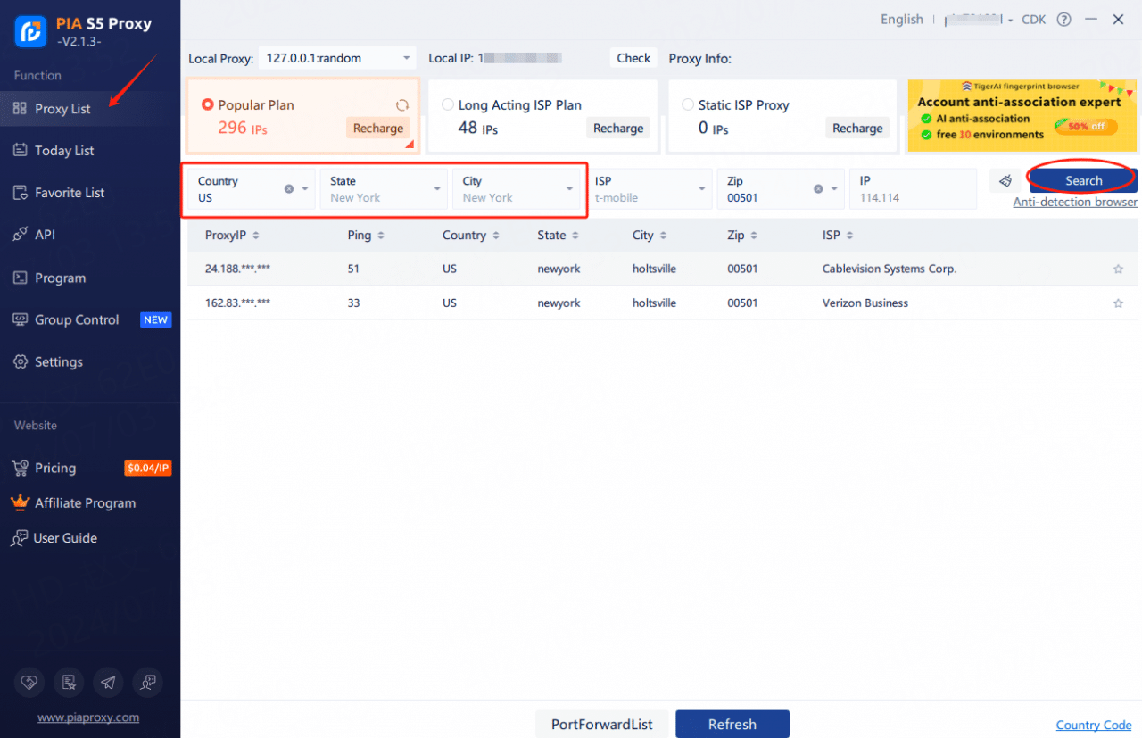Recharge the Popular Plan
Image resolution: width=1142 pixels, height=738 pixels.
tap(378, 129)
